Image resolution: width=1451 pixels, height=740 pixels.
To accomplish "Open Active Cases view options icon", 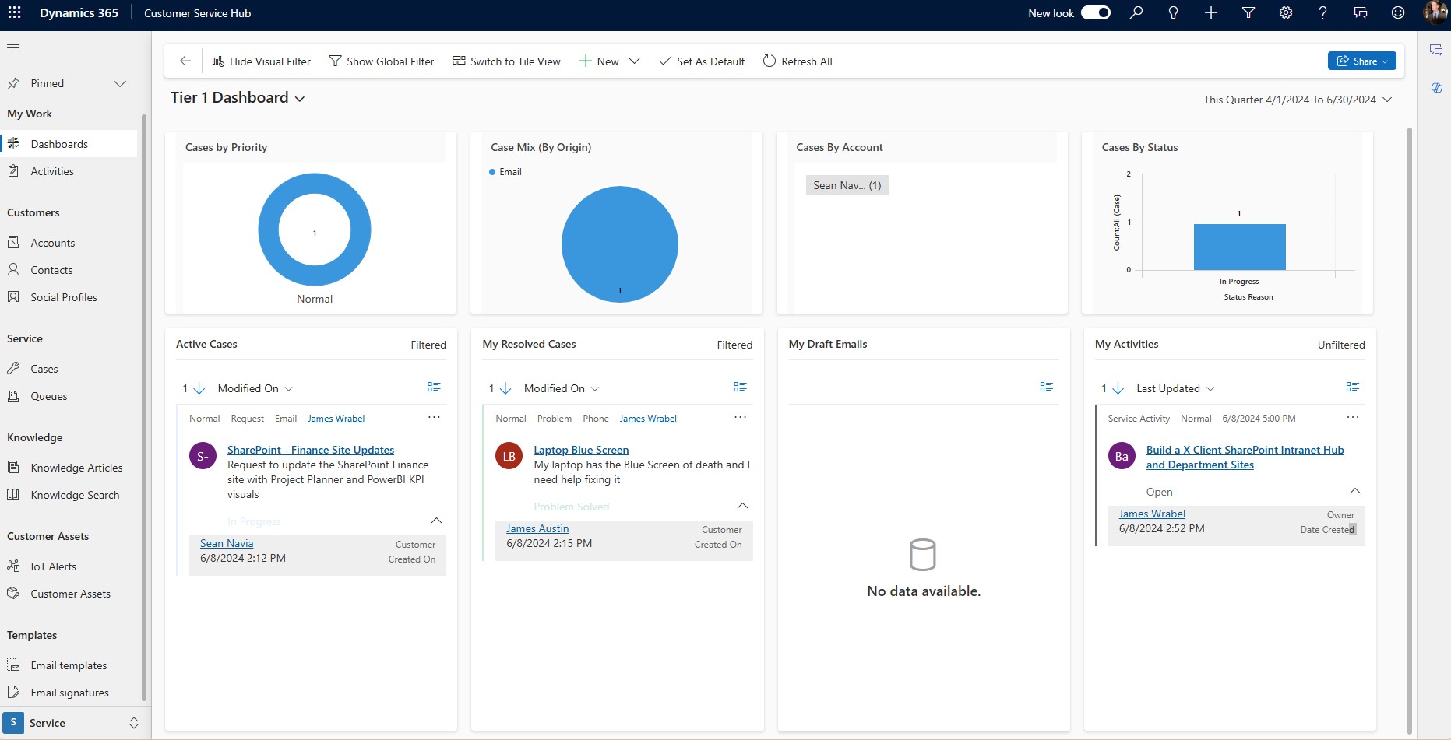I will [x=434, y=387].
